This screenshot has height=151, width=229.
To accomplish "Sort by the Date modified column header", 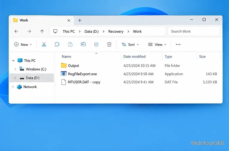I will pos(135,57).
